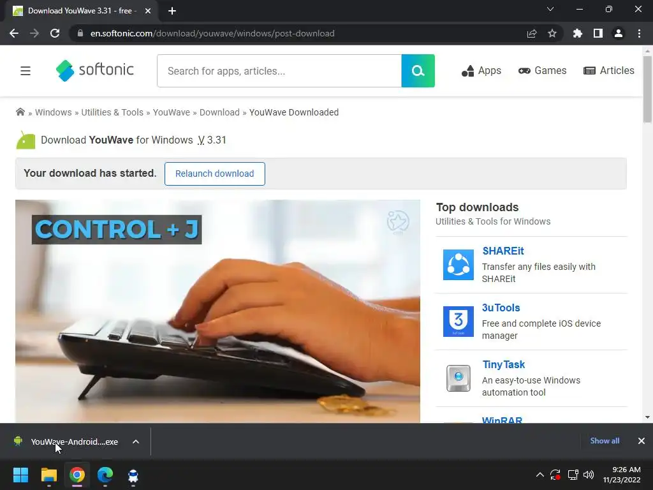Open the Extensions puzzle icon
653x490 pixels.
tap(578, 33)
